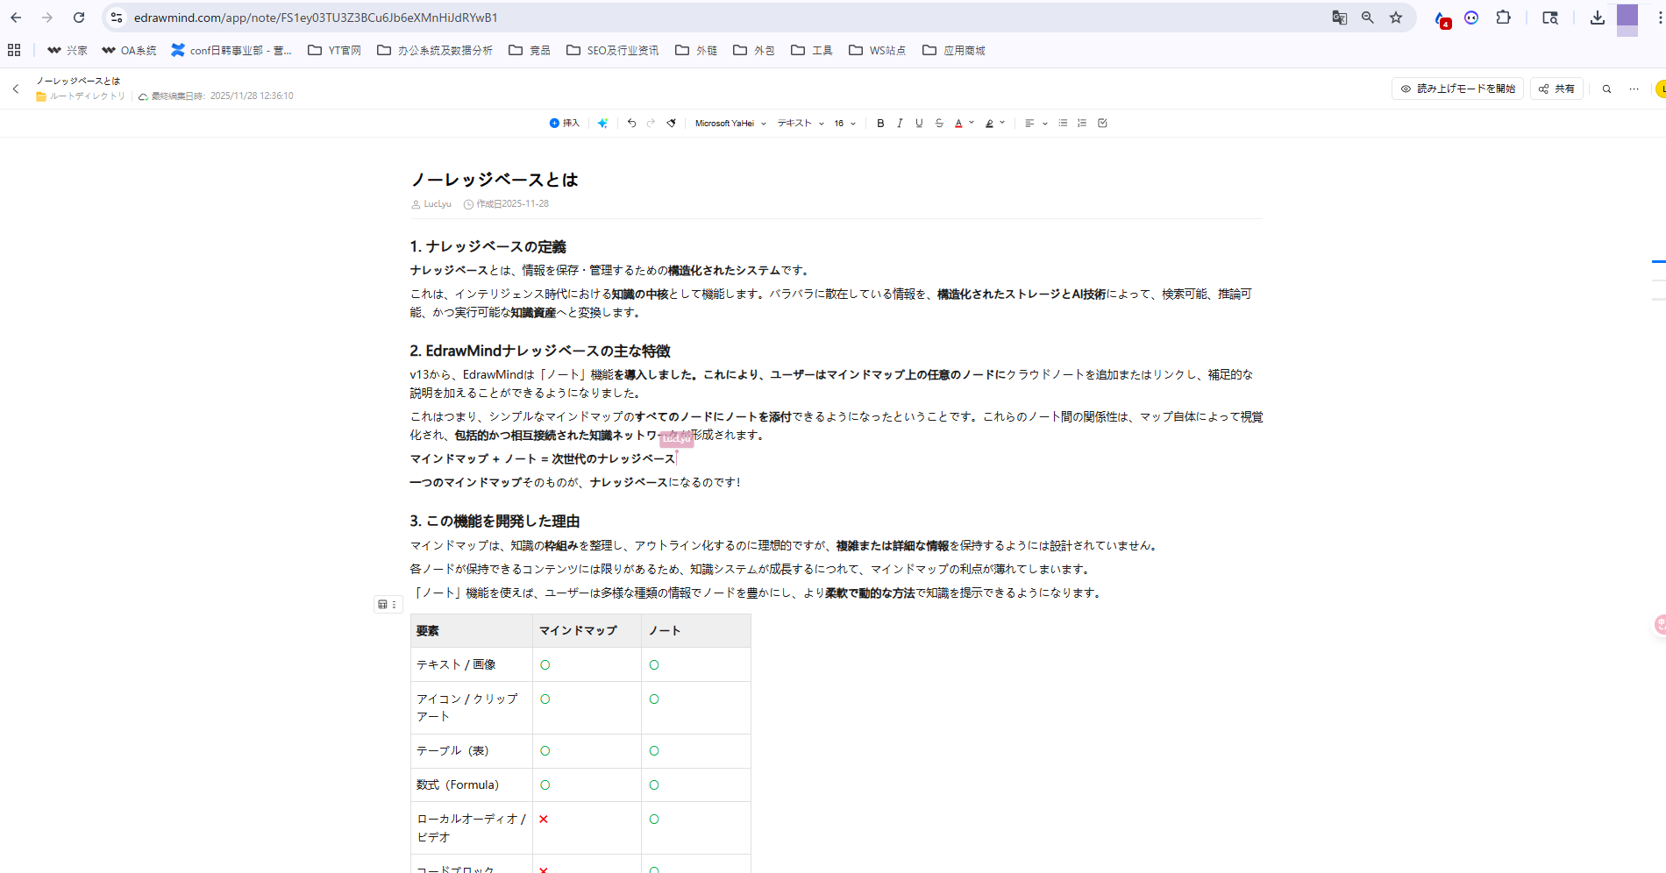Image resolution: width=1666 pixels, height=873 pixels.
Task: Open the YT官网 bookmarks folder
Action: click(x=333, y=50)
